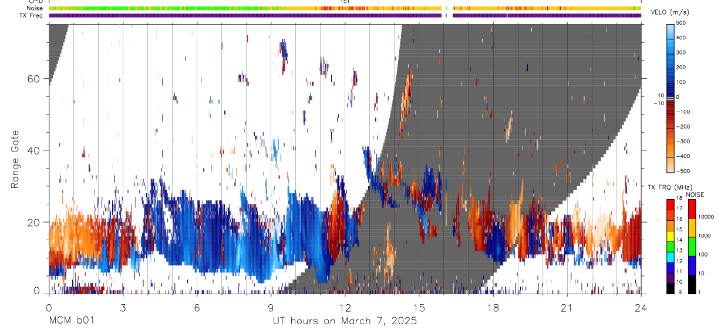Screen dimensions: 721x333
Task: Click the "TX FRQ (MHz)" legend title
Action: click(x=670, y=187)
